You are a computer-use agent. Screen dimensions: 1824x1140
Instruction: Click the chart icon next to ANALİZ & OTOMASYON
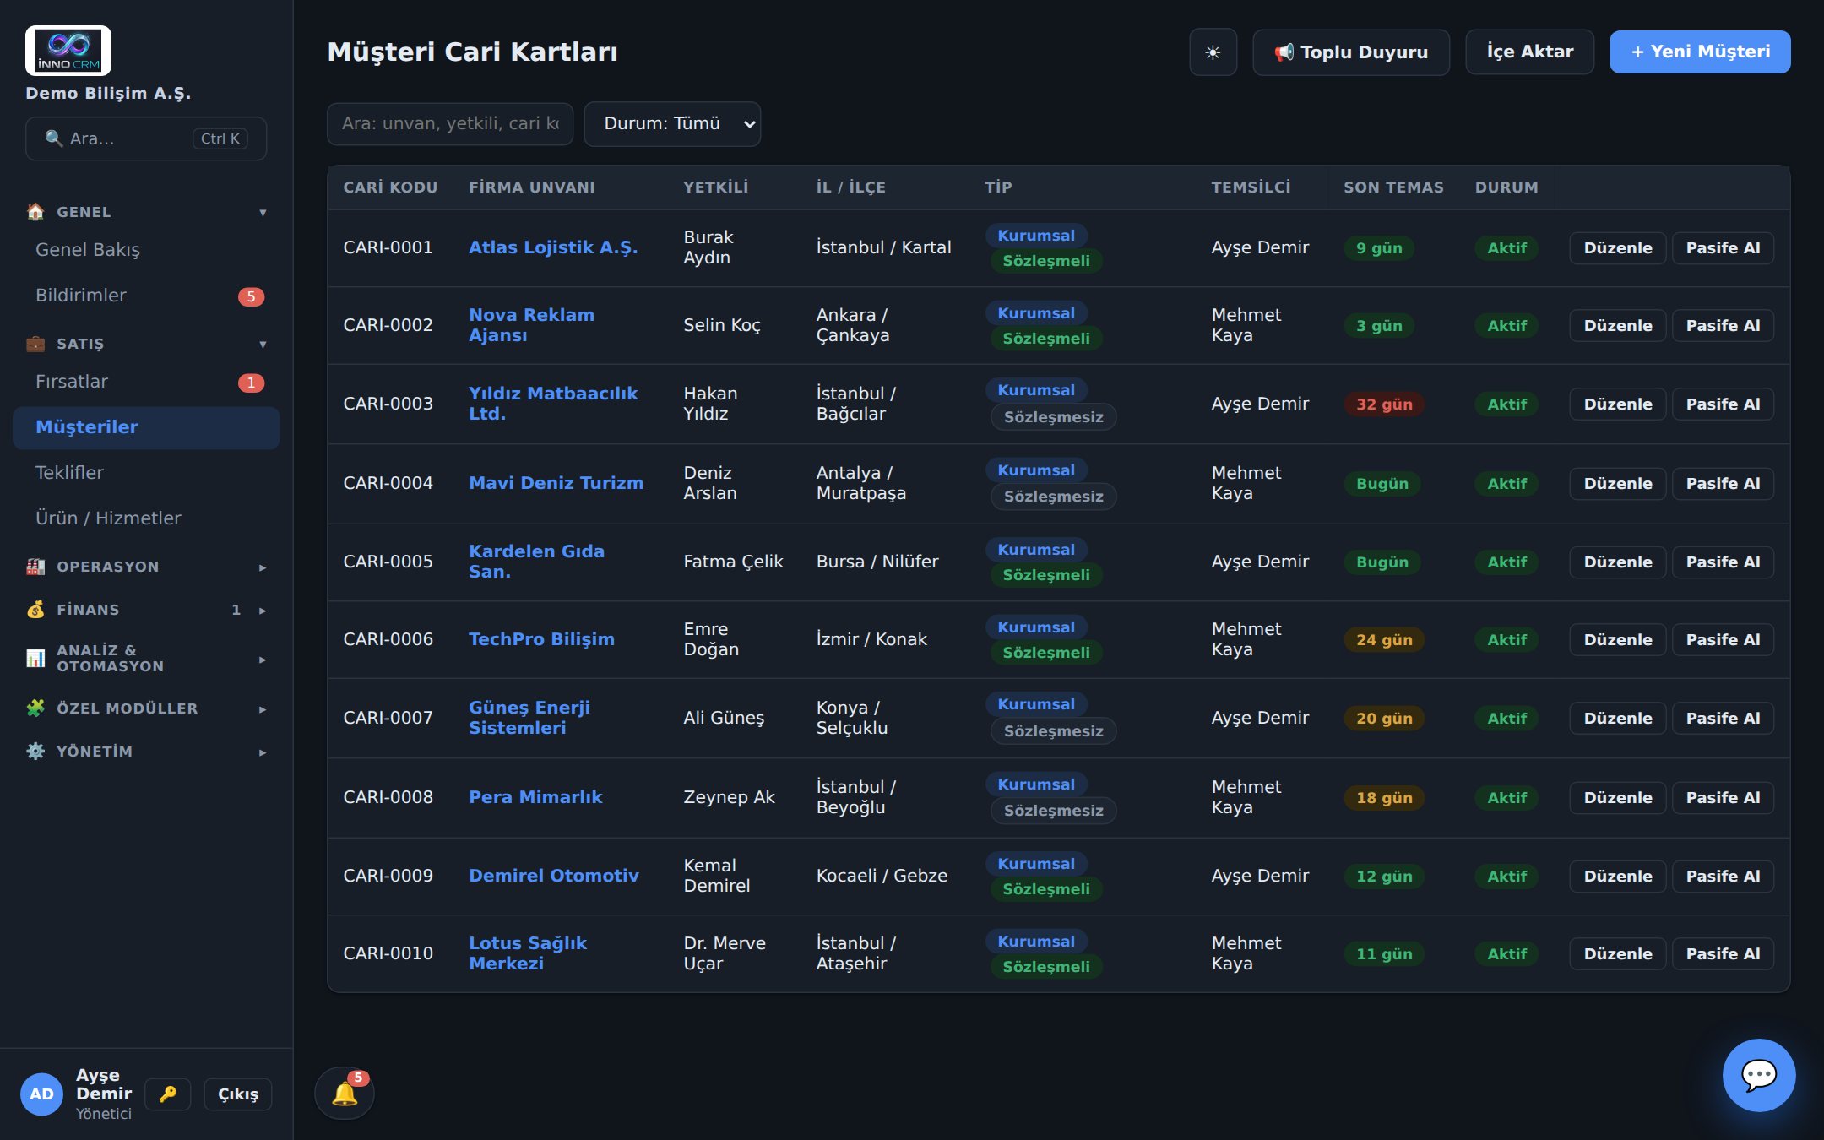35,658
